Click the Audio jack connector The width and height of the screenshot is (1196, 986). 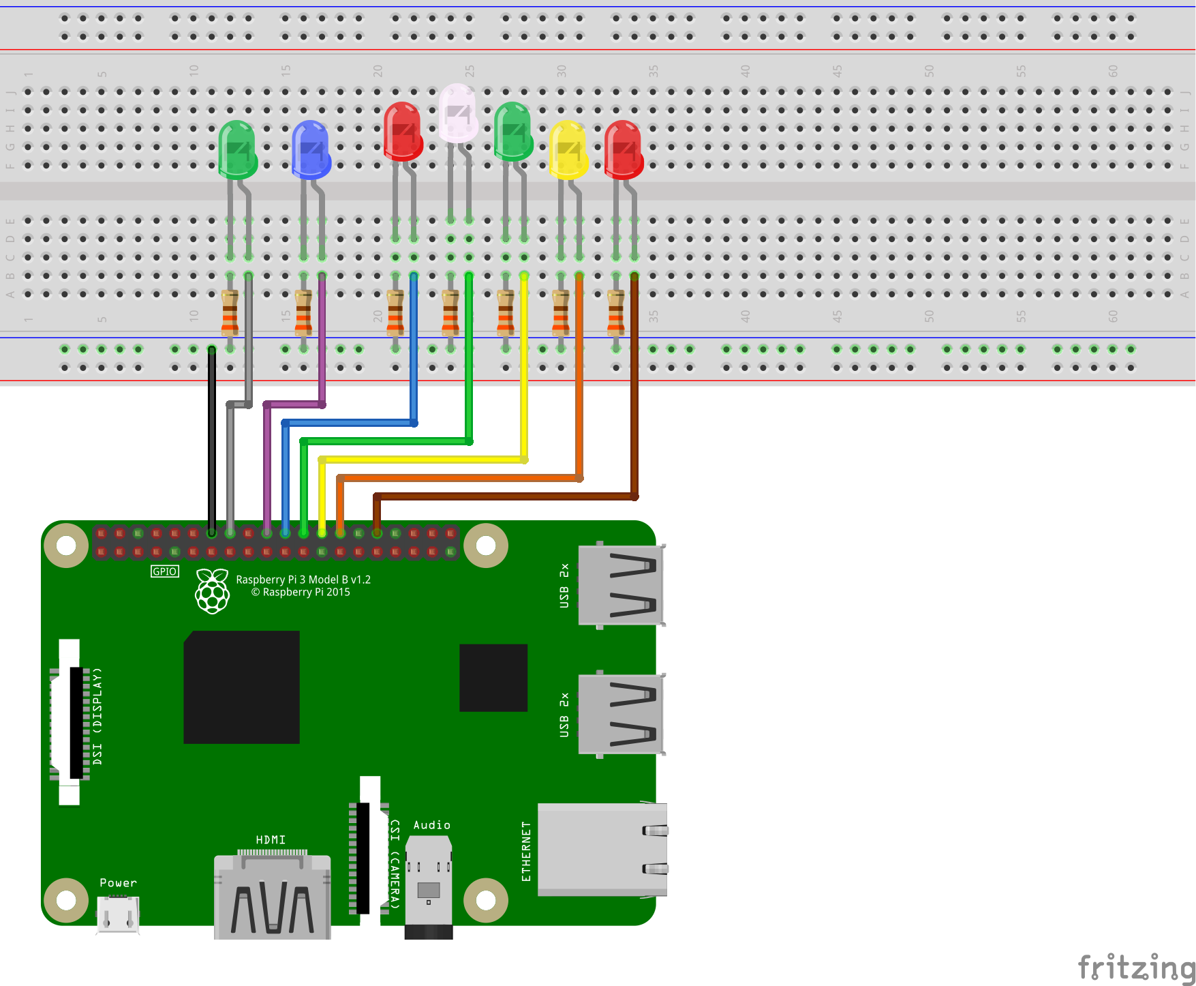pos(429,887)
